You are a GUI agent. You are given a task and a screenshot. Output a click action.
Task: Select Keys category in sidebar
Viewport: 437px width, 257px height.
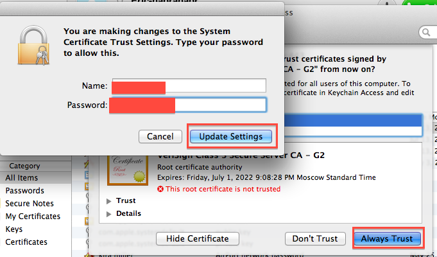coord(14,229)
